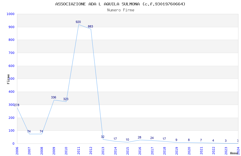This screenshot has width=241, height=156.
Task: Click the data label 278
Action: coord(17,105)
